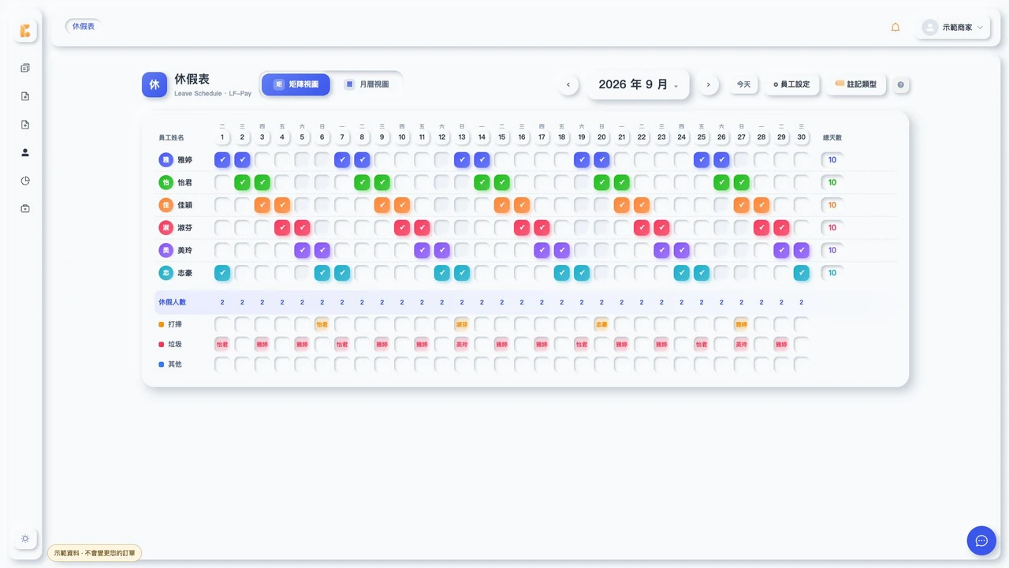
Task: Open the pie chart icon in the sidebar
Action: (25, 181)
